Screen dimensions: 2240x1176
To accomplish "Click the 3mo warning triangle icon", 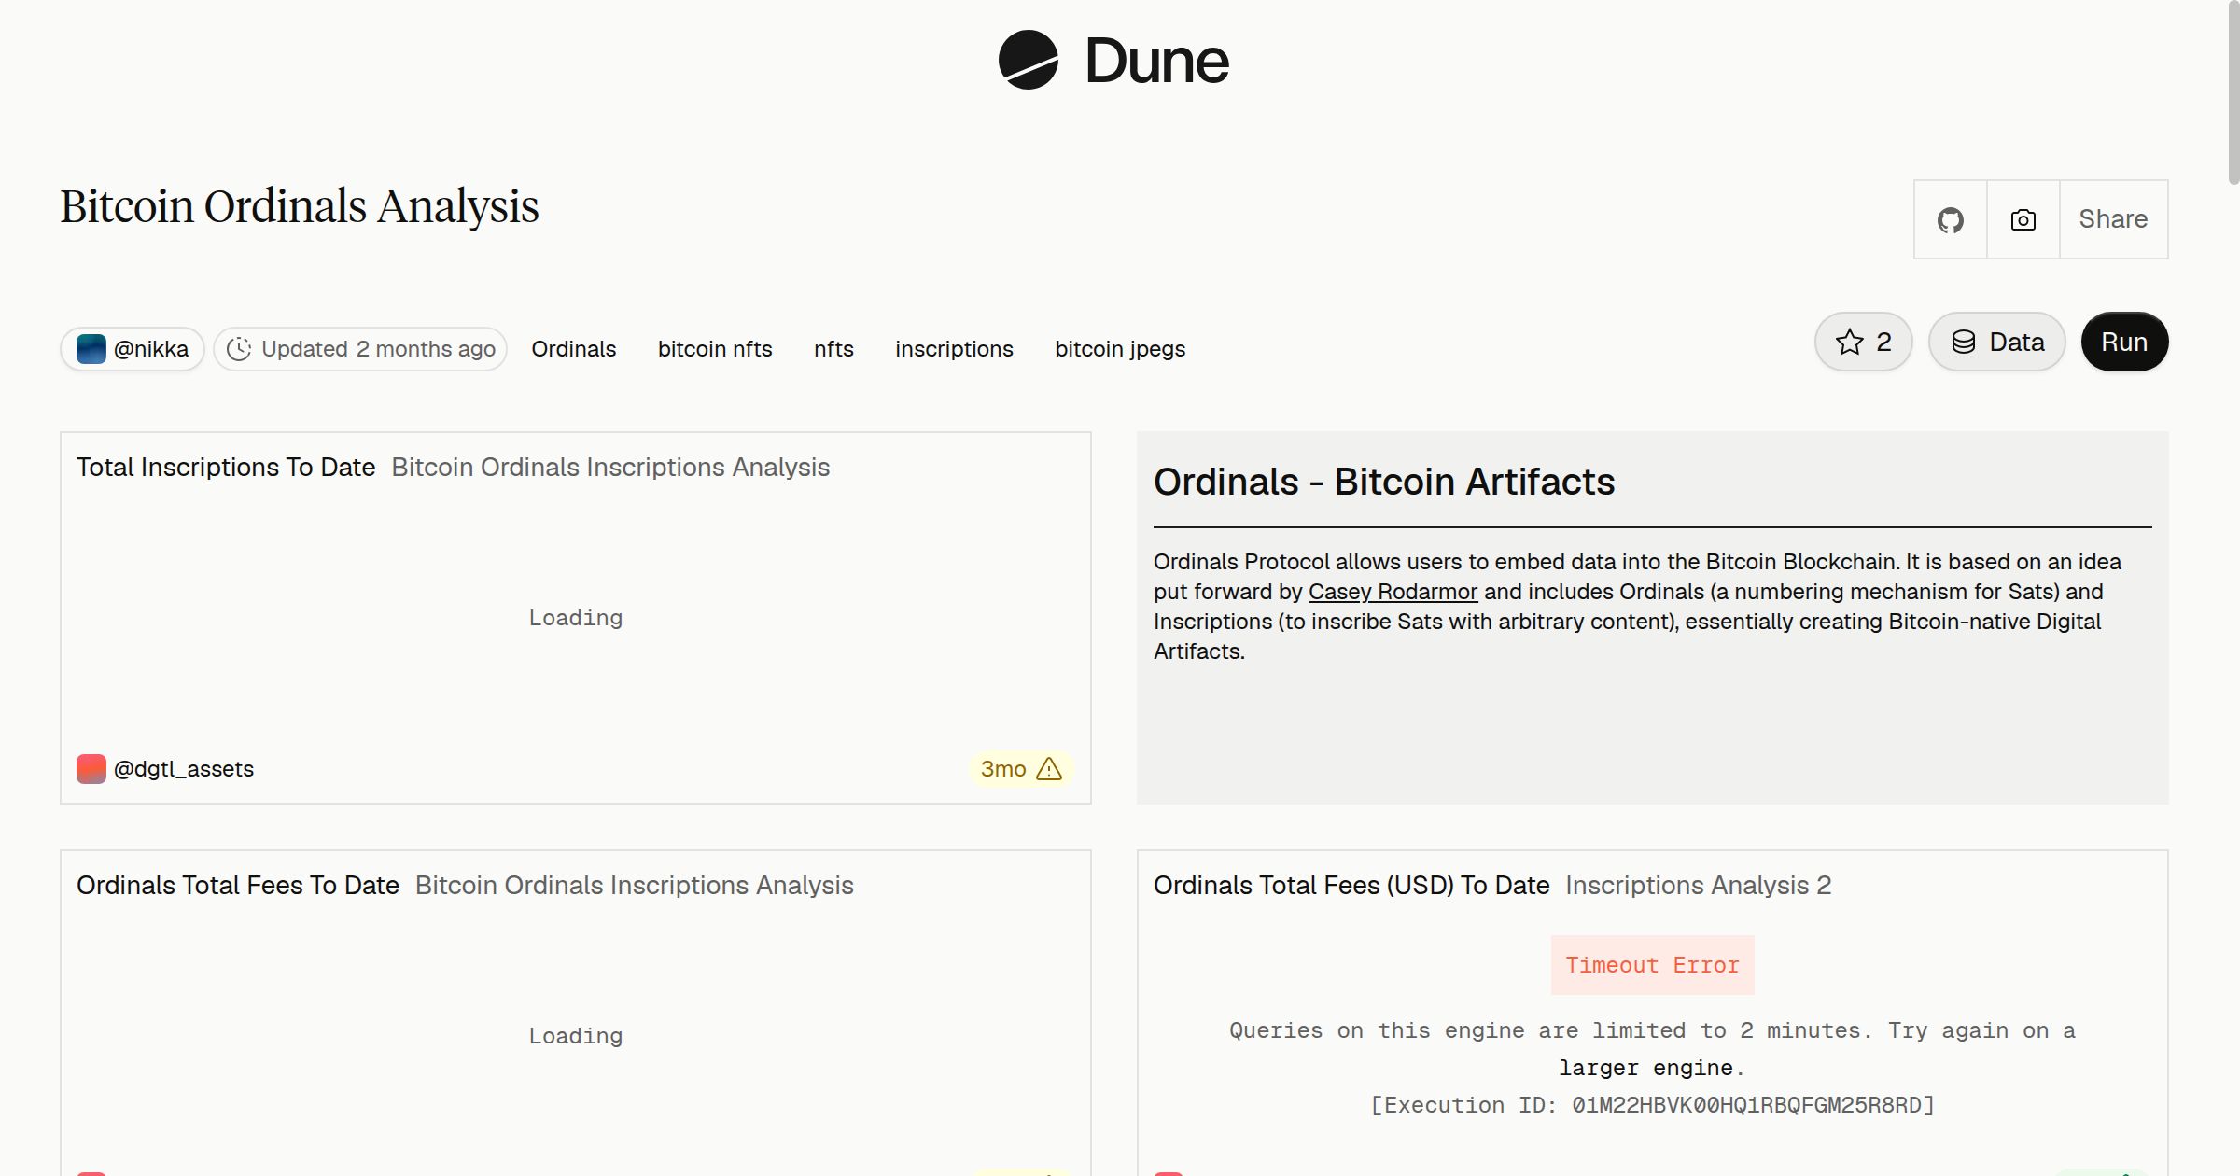I will click(x=1049, y=768).
